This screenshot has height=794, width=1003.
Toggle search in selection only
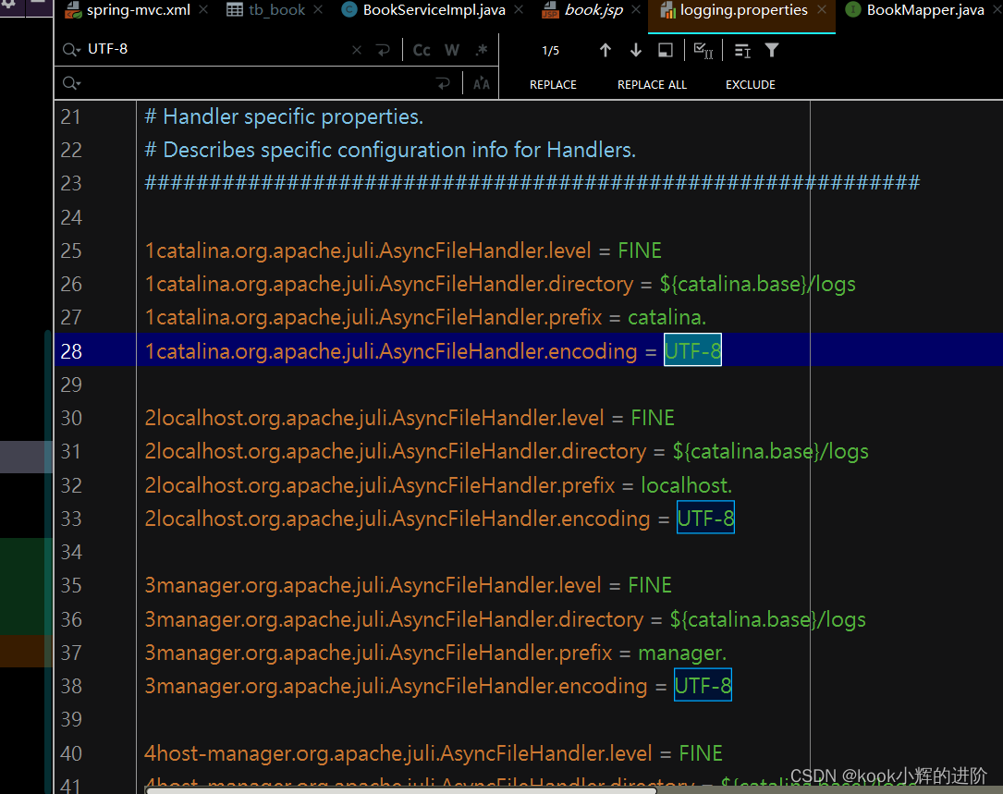coord(666,50)
